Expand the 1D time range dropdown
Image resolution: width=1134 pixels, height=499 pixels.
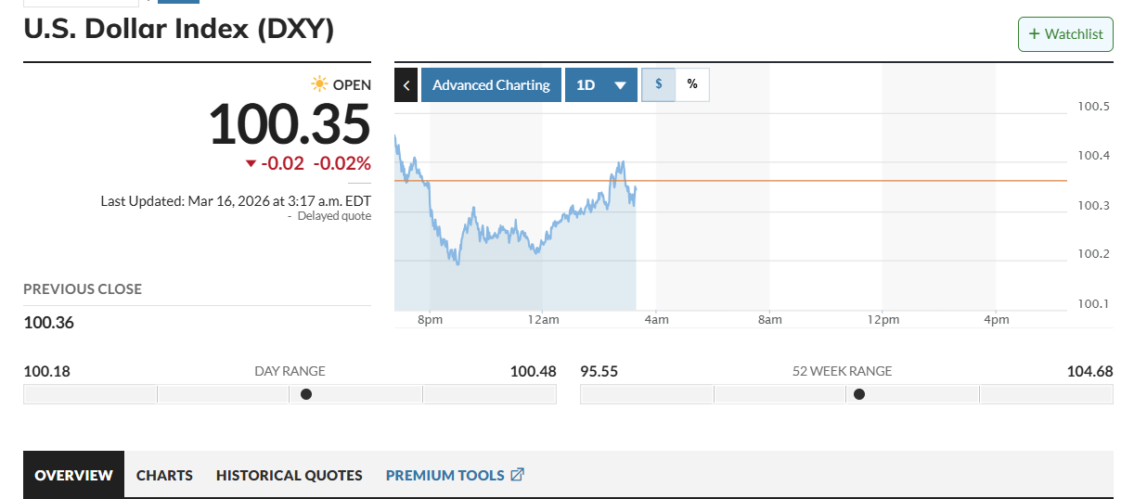click(x=600, y=85)
